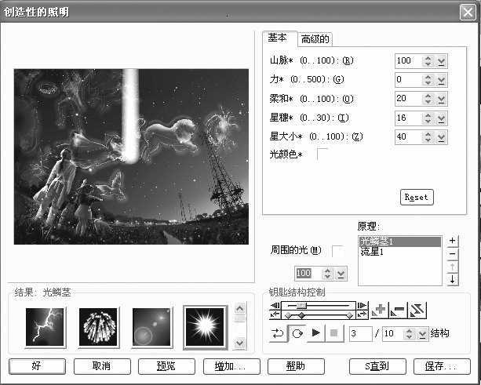Select the starburst light effect preset

pyautogui.click(x=204, y=326)
